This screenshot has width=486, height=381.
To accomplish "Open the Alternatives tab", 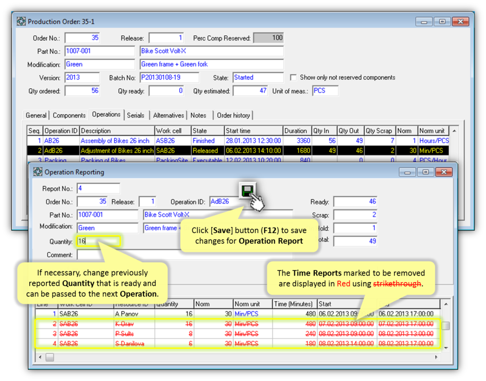I will click(x=168, y=115).
